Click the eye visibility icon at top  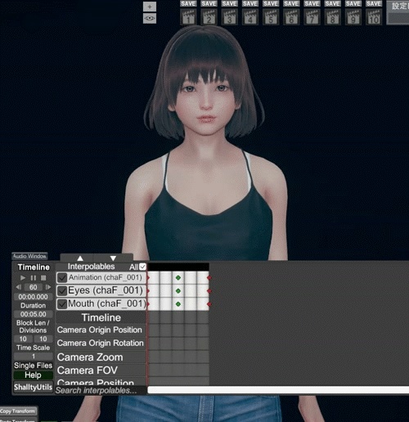click(150, 18)
